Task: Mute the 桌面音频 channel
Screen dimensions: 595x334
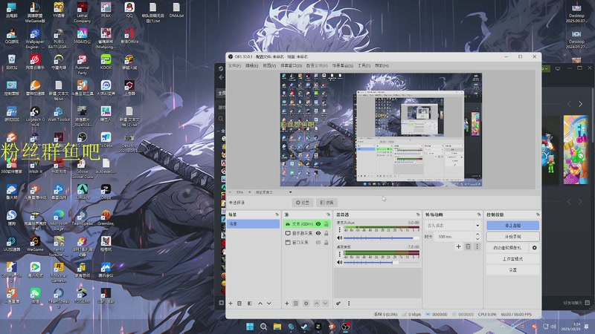Action: pos(340,262)
